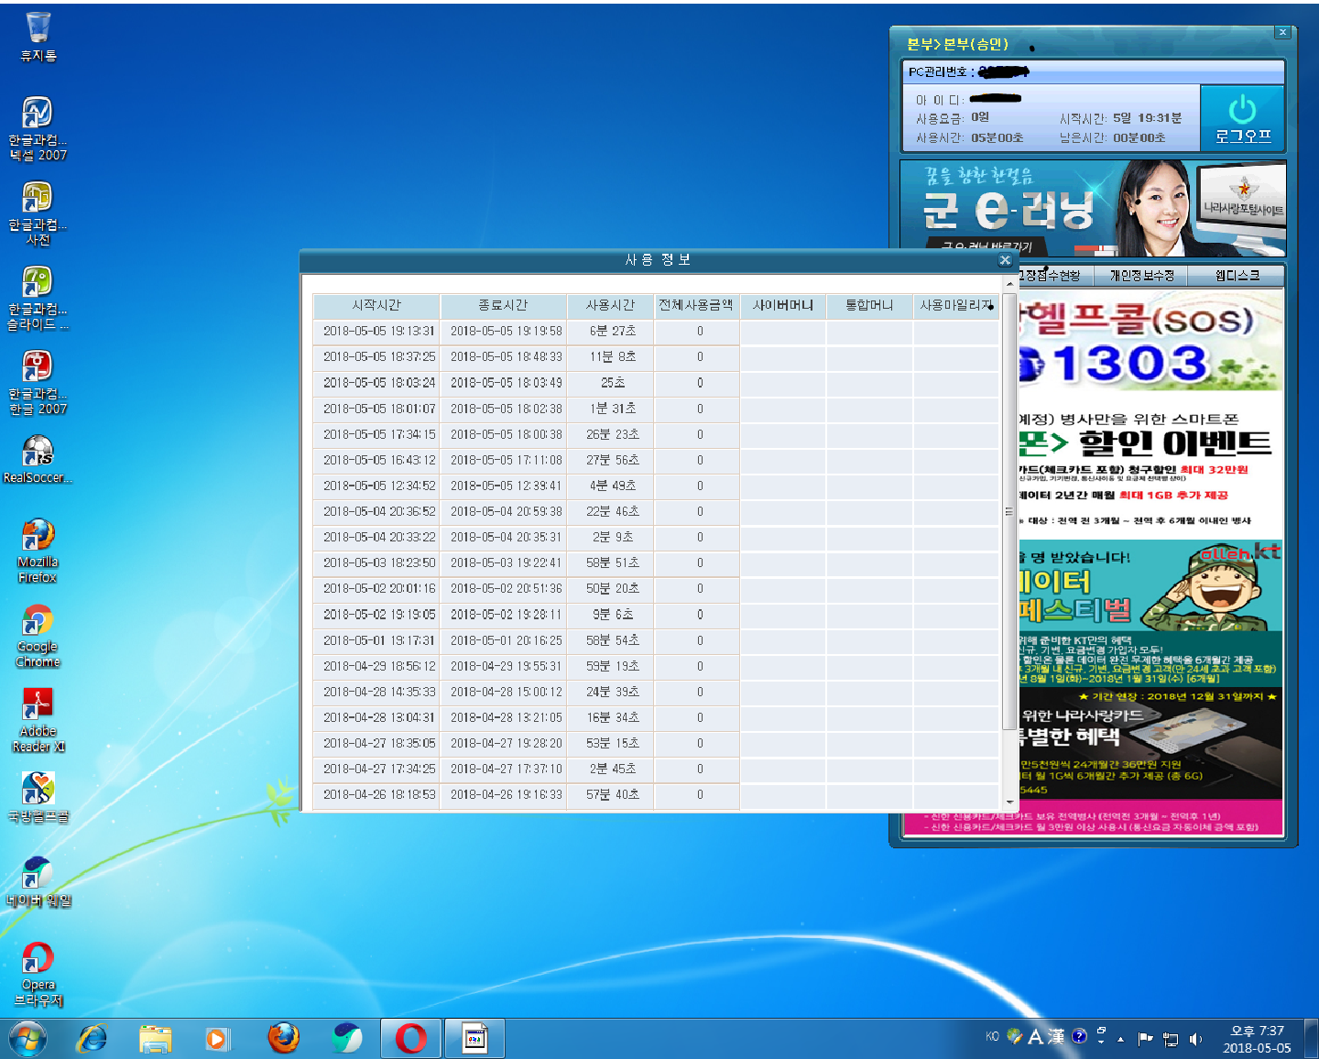This screenshot has height=1059, width=1319.
Task: Click the 전체사용금액 column header
Action: tap(696, 305)
